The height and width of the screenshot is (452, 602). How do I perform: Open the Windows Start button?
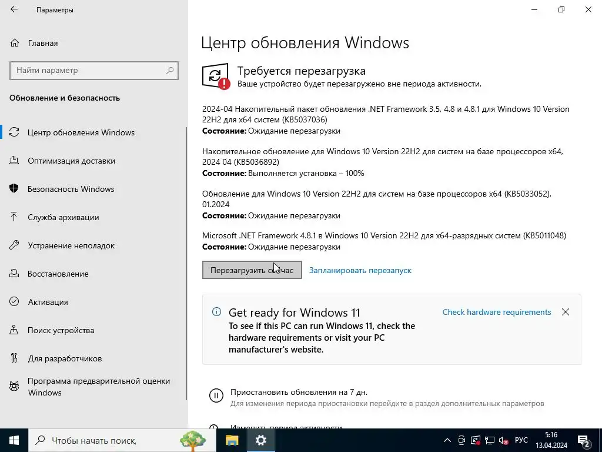[14, 440]
